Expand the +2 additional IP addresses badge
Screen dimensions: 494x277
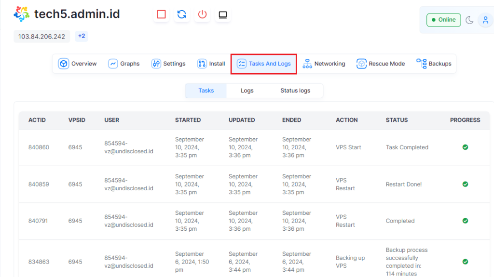click(82, 36)
